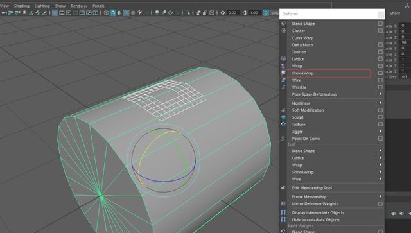Open Wrinkle option box
The width and height of the screenshot is (411, 233).
coord(380,87)
